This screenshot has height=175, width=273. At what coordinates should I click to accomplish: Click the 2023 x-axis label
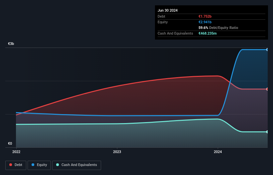pyautogui.click(x=117, y=152)
